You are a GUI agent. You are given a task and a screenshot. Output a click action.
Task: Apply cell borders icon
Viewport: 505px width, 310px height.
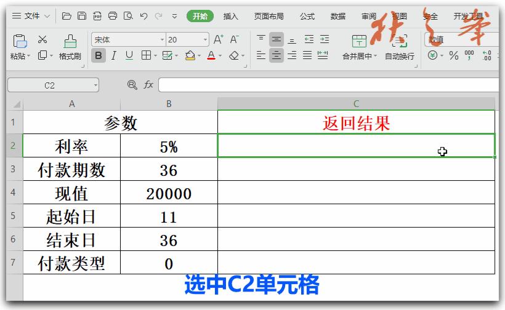(x=146, y=55)
